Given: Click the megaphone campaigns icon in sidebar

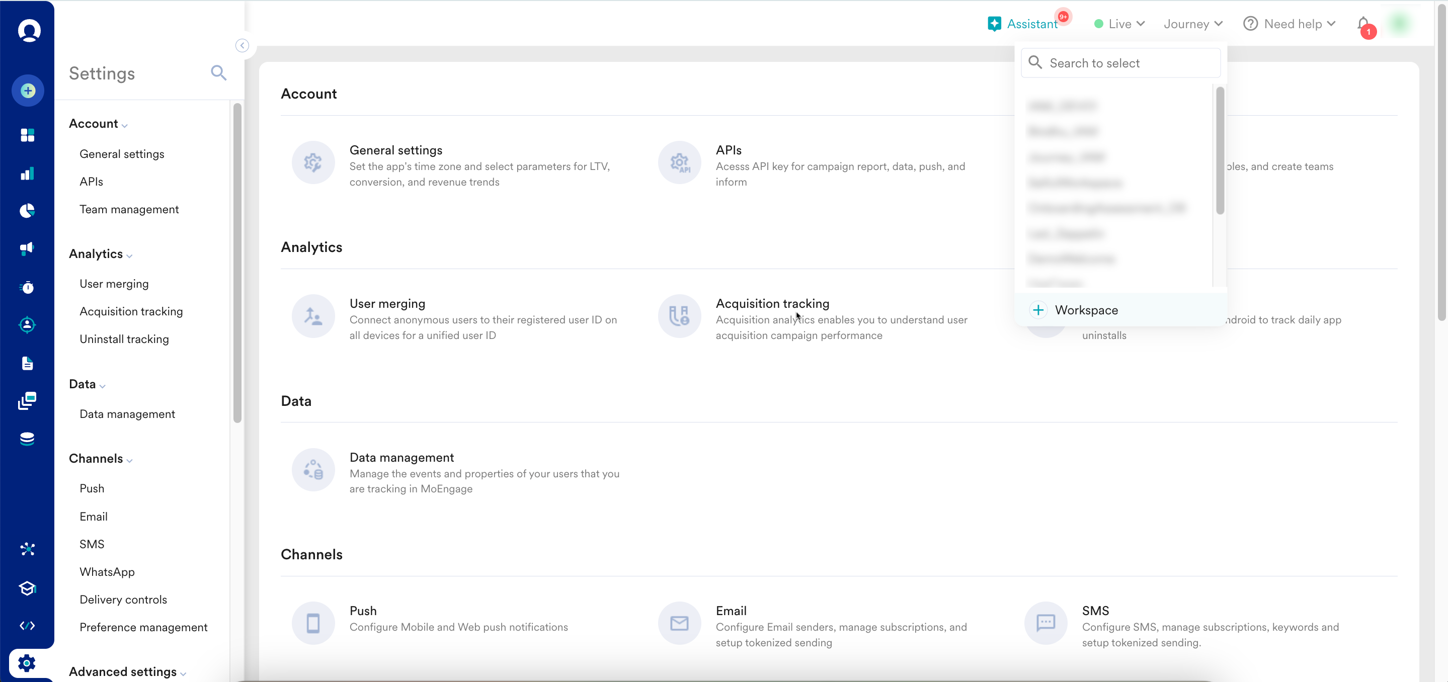Looking at the screenshot, I should (27, 248).
